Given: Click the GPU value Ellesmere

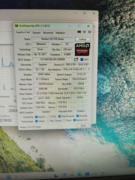Looking at the screenshot, I should (x=41, y=44).
